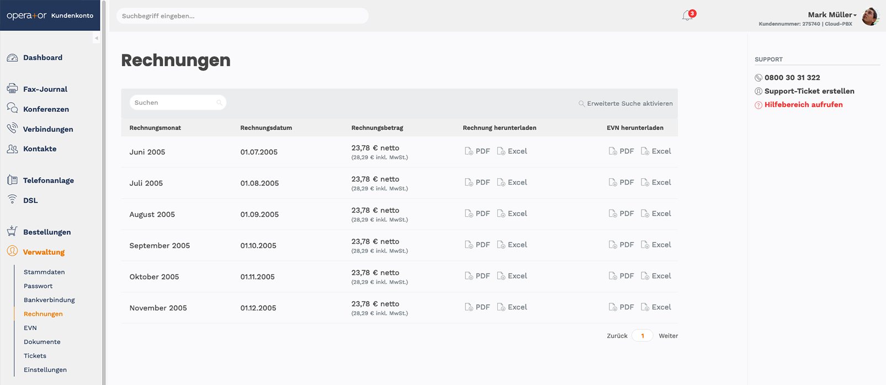The image size is (886, 385).
Task: Click the magnifier icon in Suchen field
Action: pyautogui.click(x=219, y=103)
